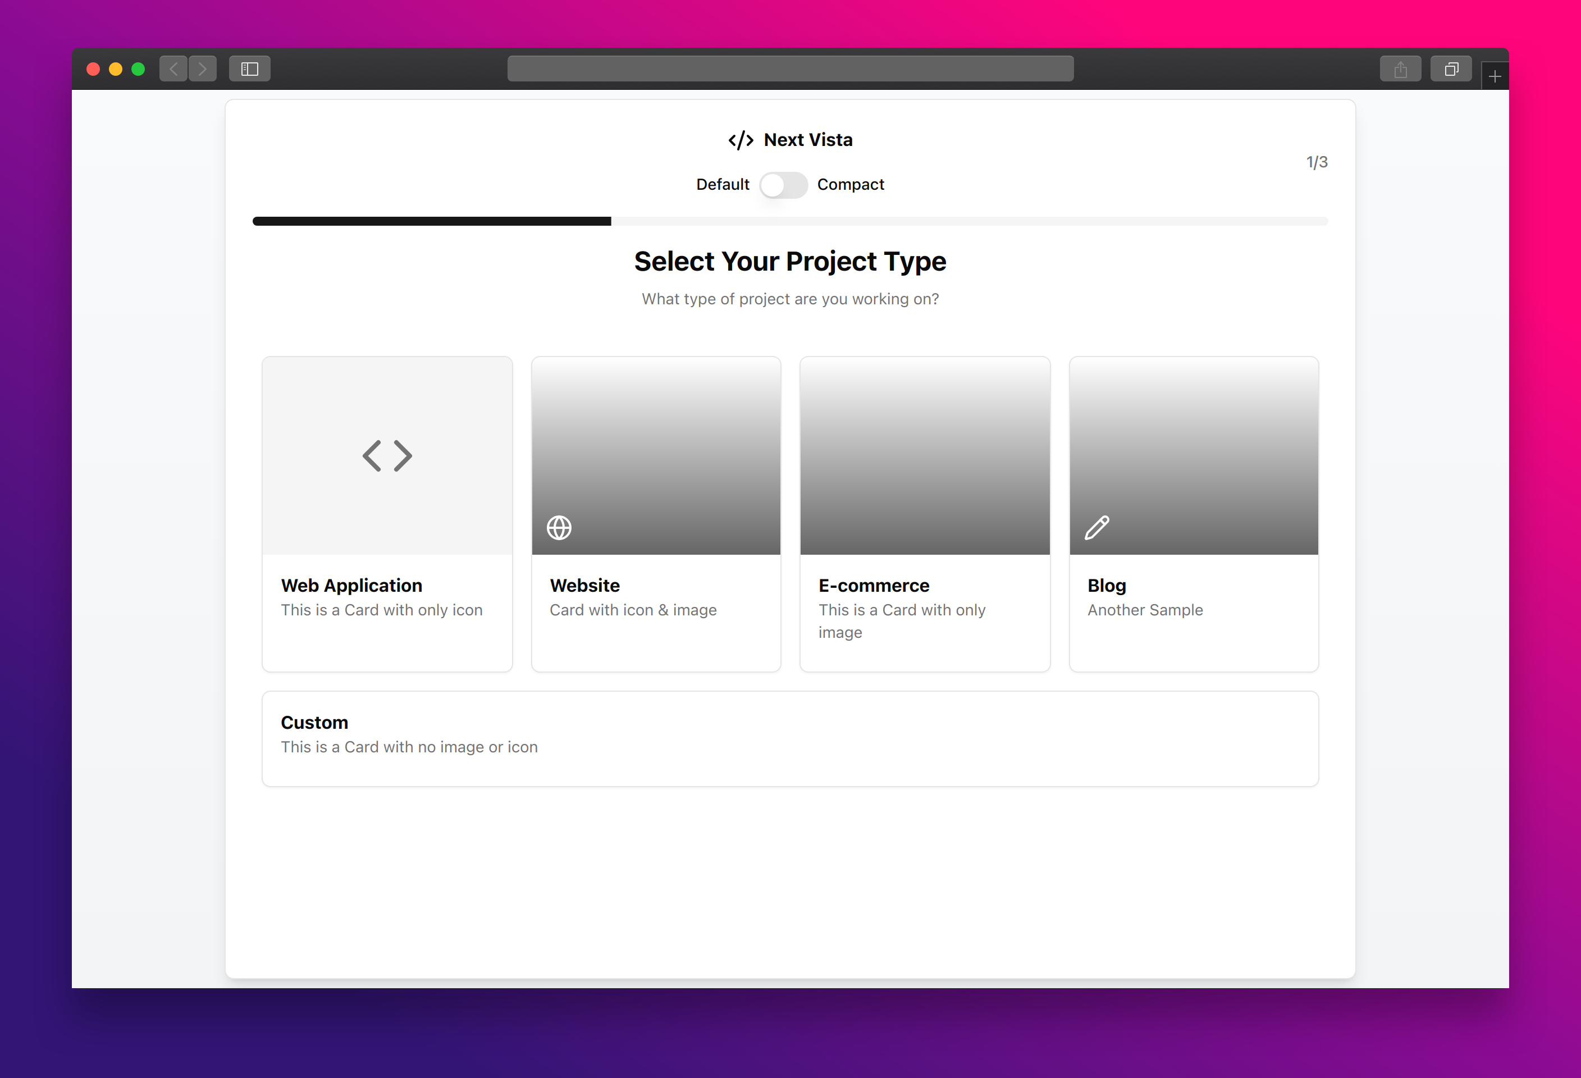Click the Default label text
Viewport: 1581px width, 1078px height.
point(722,184)
